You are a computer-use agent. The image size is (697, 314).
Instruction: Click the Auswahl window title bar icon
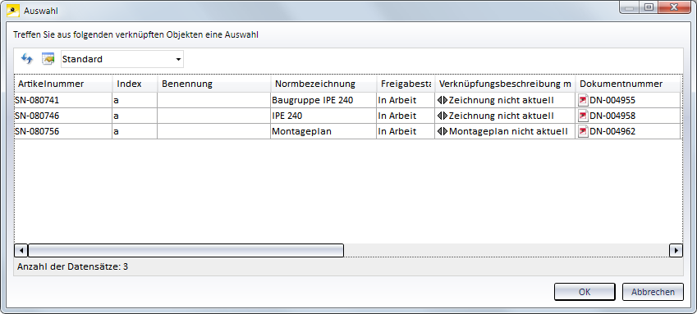(13, 10)
